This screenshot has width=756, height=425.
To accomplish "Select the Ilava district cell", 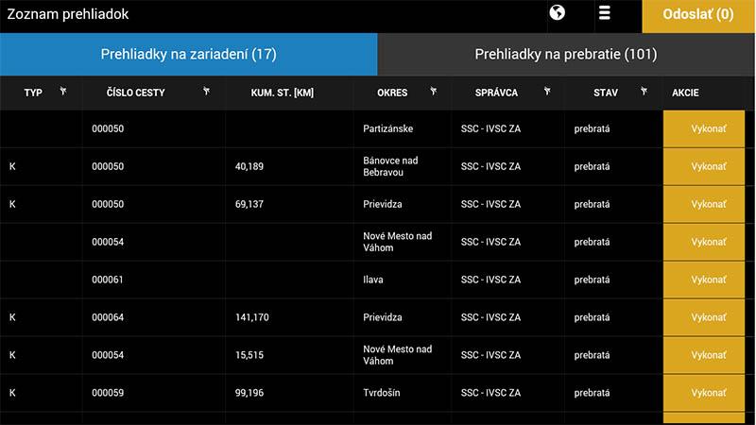I will coord(372,280).
